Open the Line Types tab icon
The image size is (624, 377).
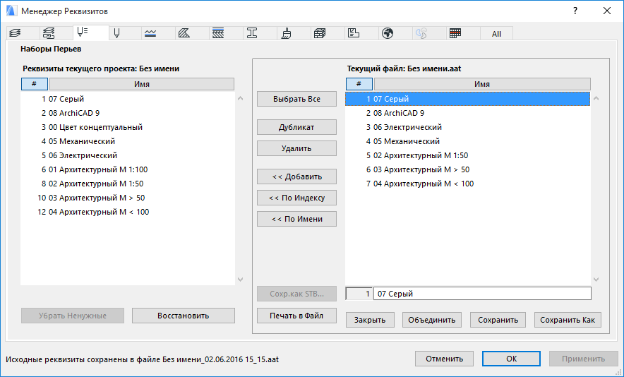pyautogui.click(x=150, y=33)
